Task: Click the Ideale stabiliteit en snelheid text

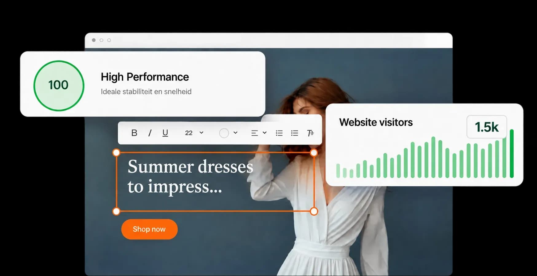Action: click(146, 91)
